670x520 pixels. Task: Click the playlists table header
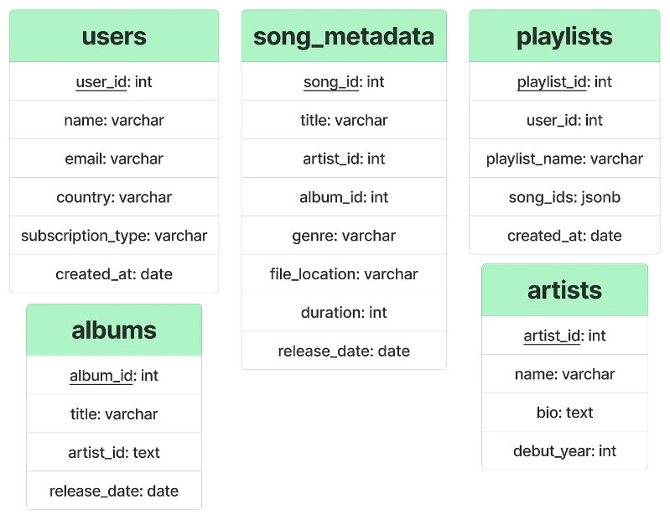pos(564,36)
